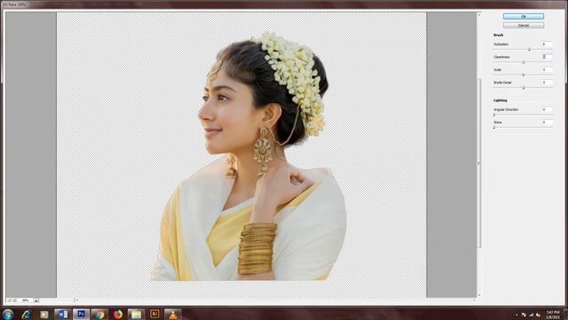The height and width of the screenshot is (320, 568).
Task: Adjust the Shine slider
Action: [494, 127]
